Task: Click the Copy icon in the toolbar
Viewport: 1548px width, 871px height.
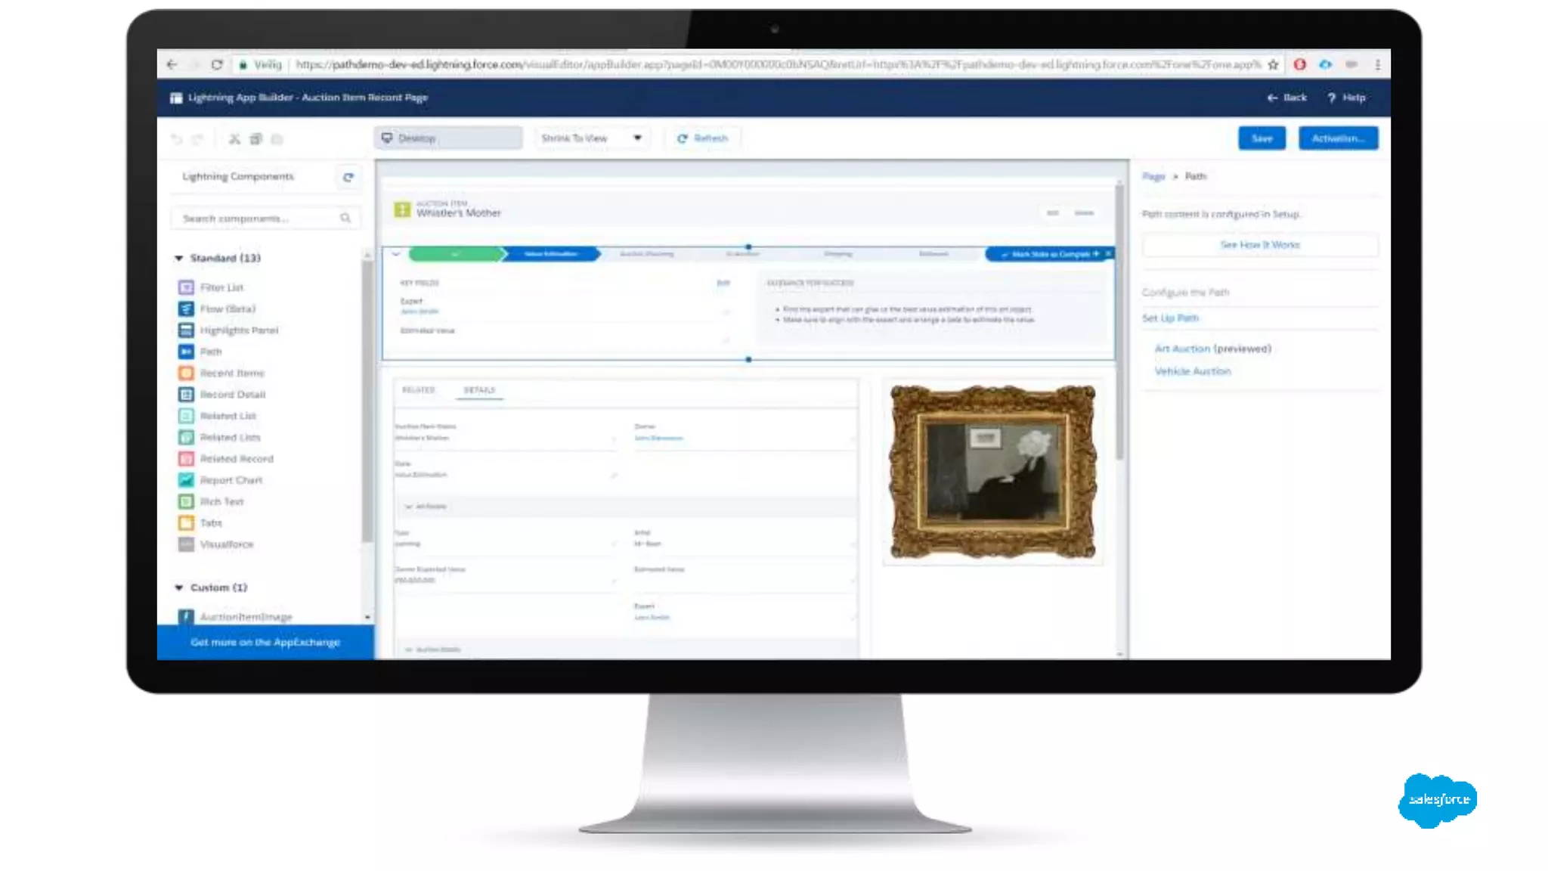Action: point(255,139)
